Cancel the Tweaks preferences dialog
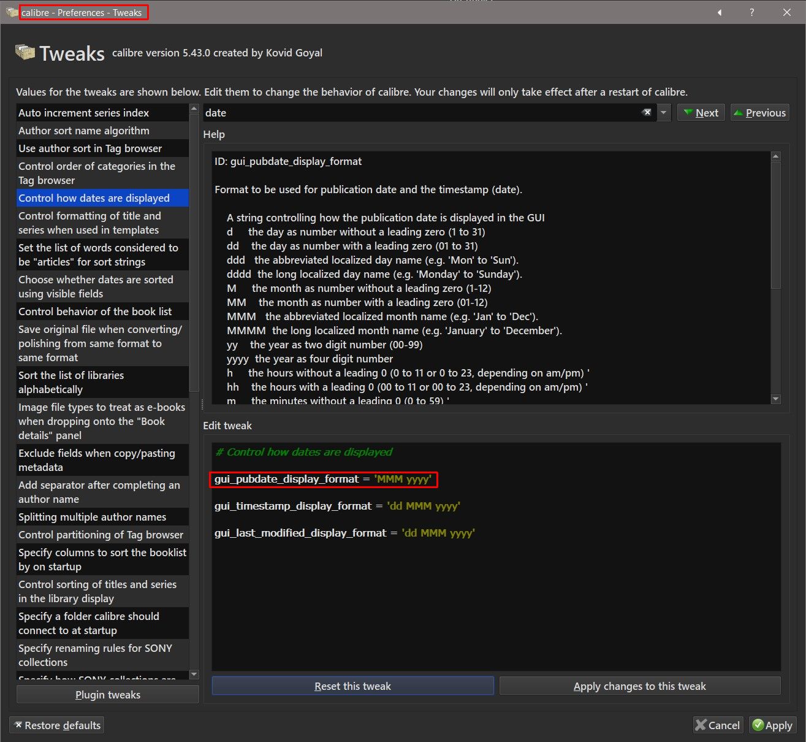 [718, 725]
